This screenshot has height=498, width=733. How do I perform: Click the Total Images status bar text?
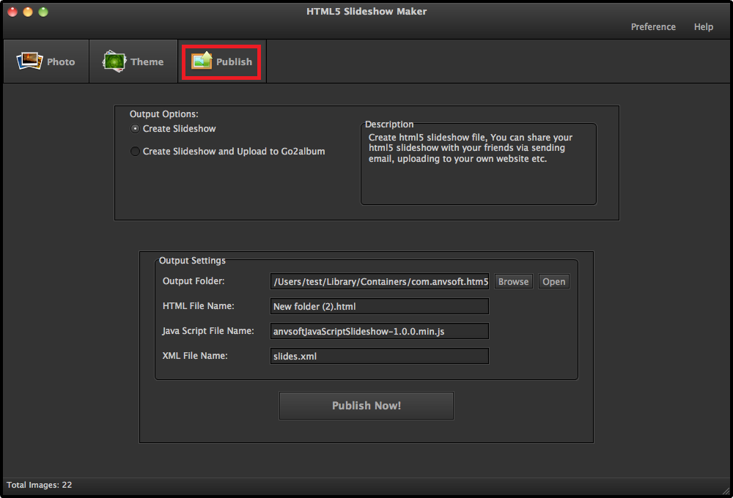(40, 485)
